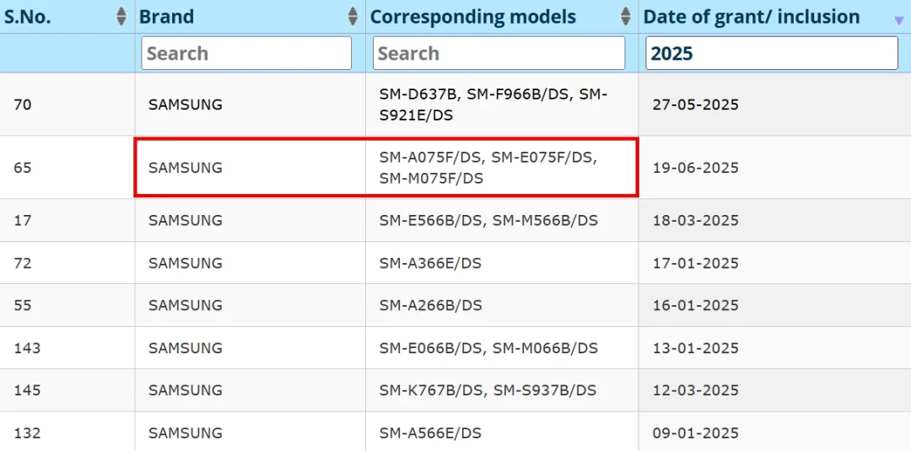Select serial number 145 cell
The image size is (911, 451).
pos(67,390)
